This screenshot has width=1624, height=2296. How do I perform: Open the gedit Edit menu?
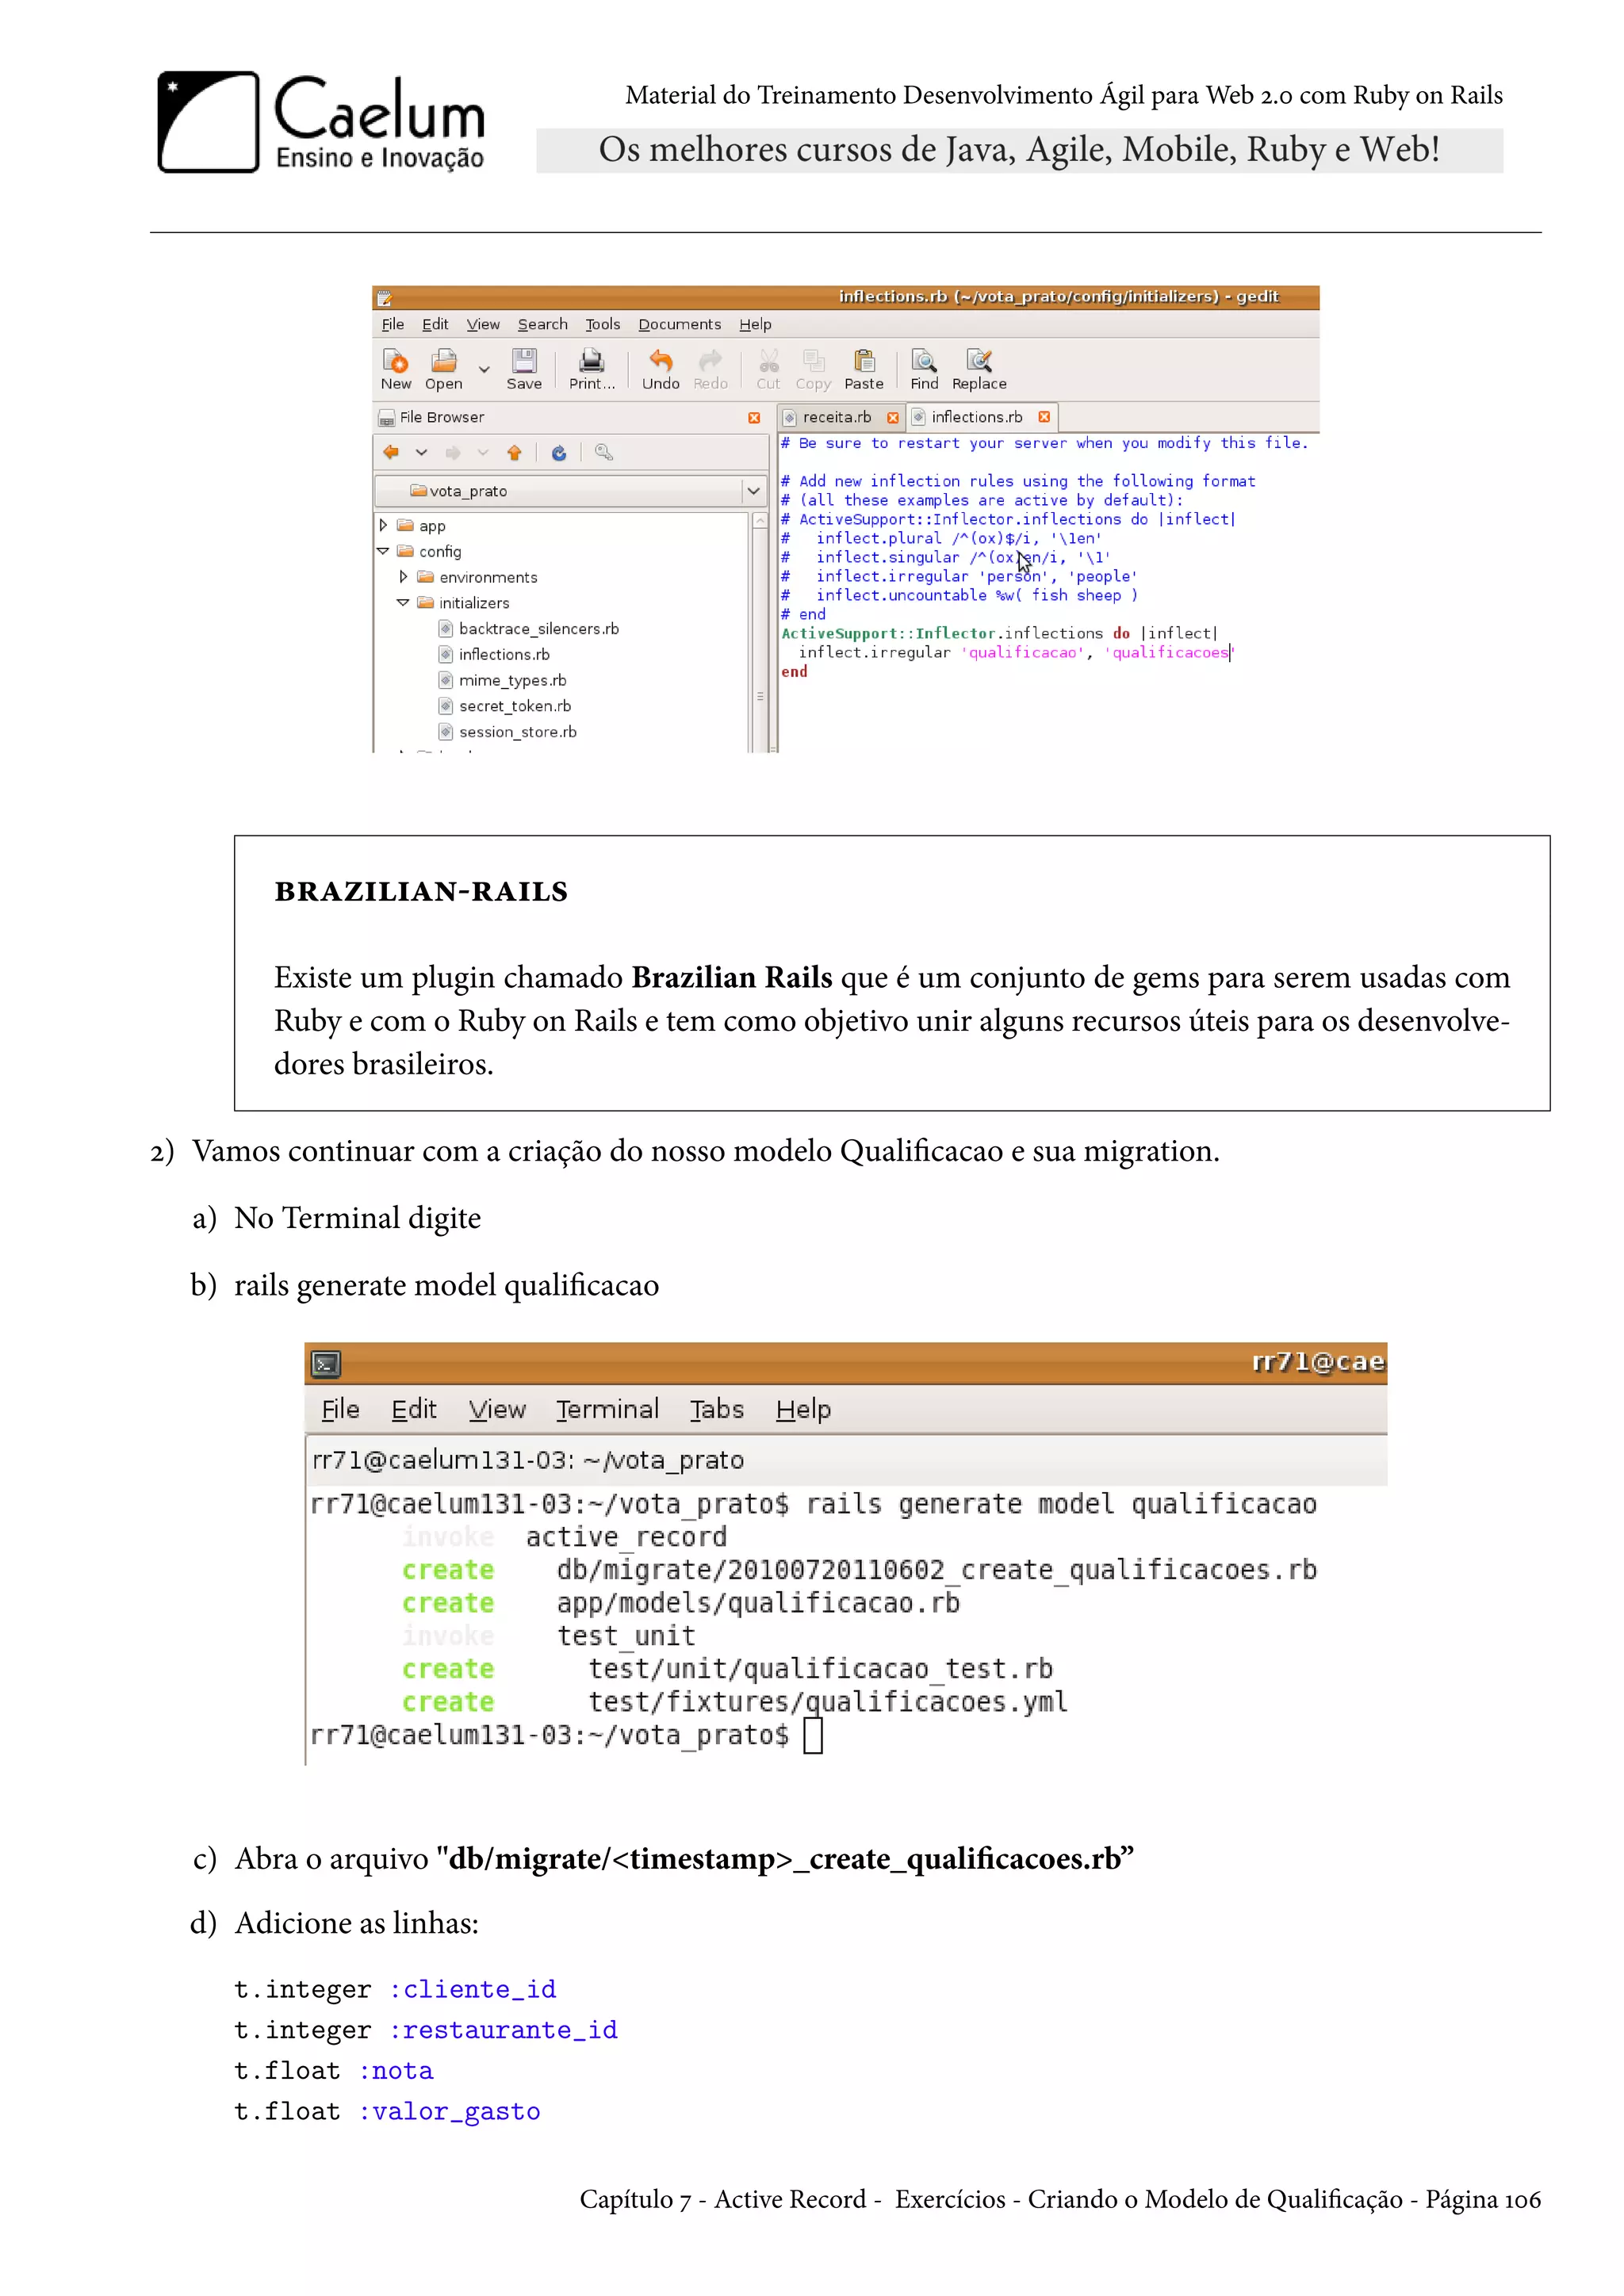435,324
